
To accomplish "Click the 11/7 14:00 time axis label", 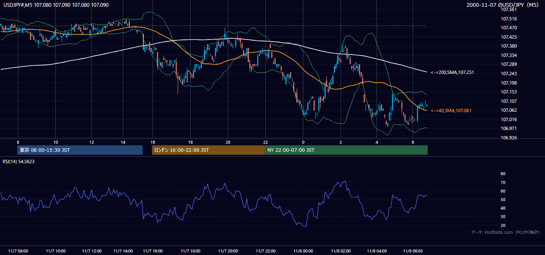I will 124,251.
